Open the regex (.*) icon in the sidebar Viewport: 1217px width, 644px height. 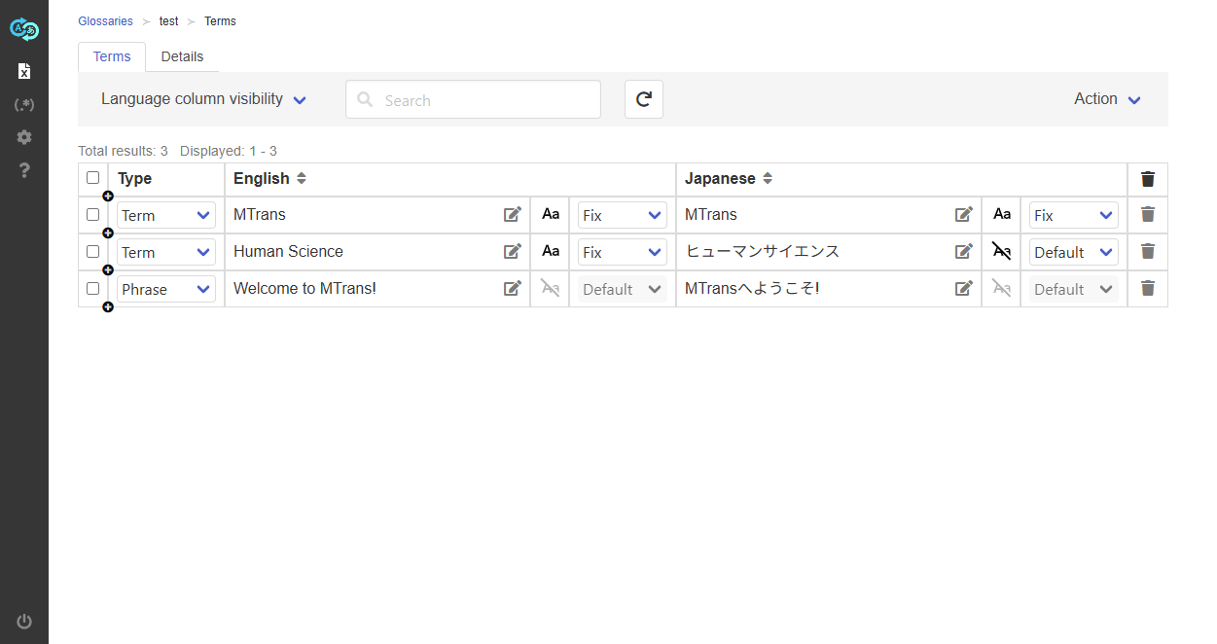24,104
